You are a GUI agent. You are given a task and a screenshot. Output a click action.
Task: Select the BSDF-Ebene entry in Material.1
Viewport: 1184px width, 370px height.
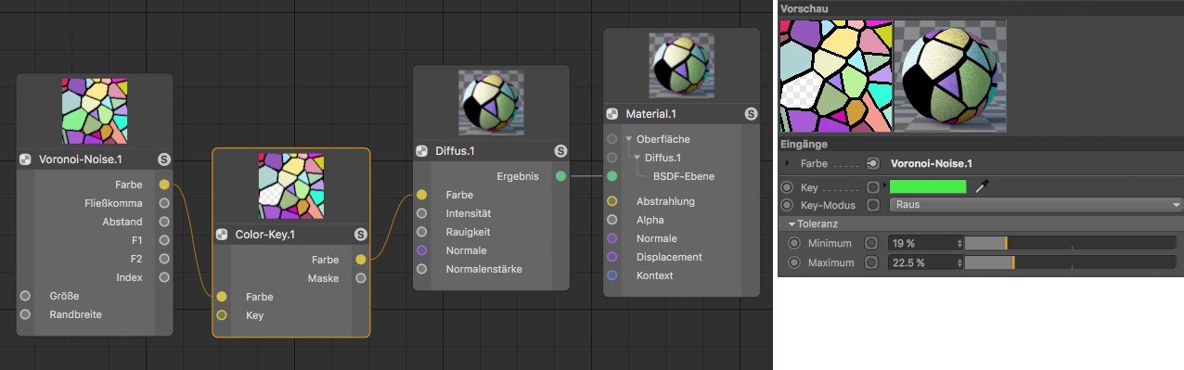(x=684, y=176)
